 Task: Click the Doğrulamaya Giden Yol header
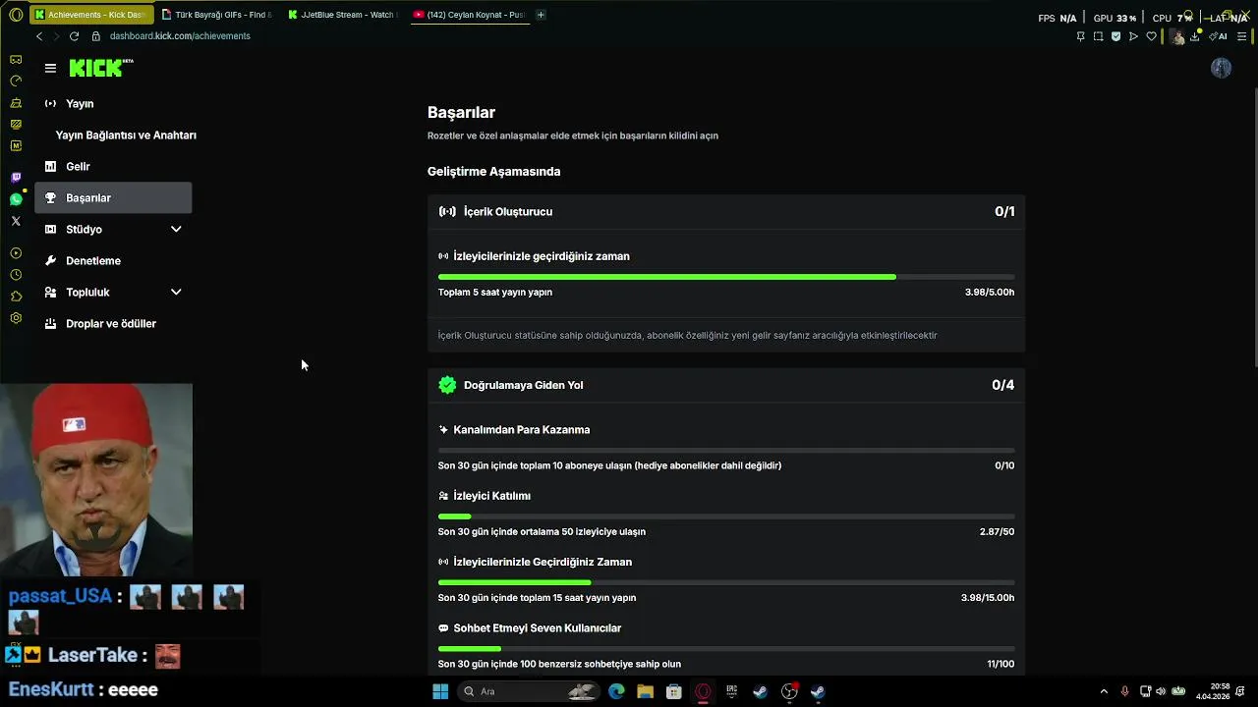tap(726, 385)
